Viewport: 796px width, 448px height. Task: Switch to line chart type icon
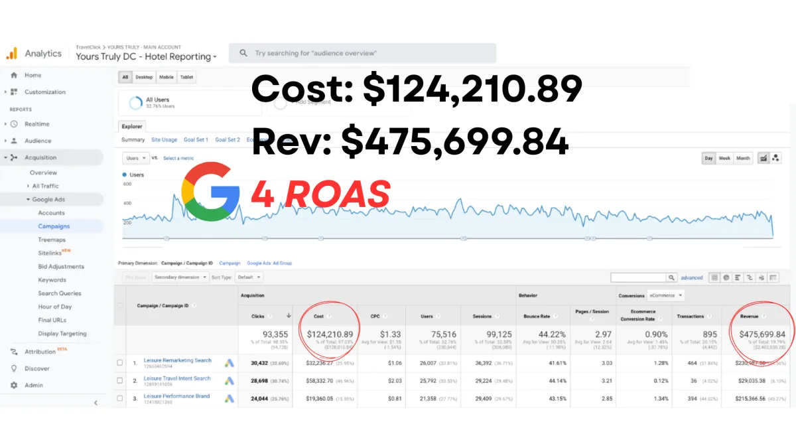763,158
